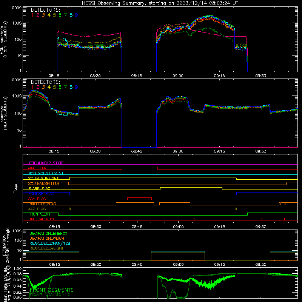Click the SC_IN_SUNLIGHT flag label
Image resolution: width=302 pixels, height=302 pixels.
[x=43, y=178]
